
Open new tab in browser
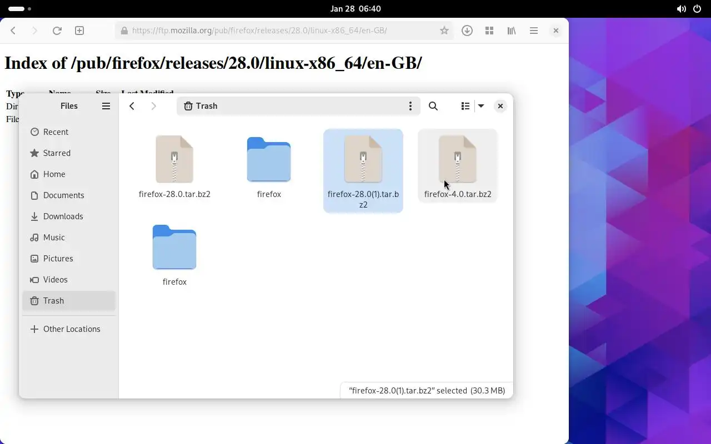coord(79,31)
